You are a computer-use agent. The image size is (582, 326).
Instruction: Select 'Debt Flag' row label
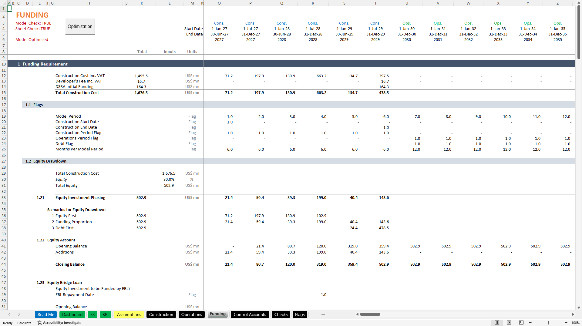click(64, 144)
